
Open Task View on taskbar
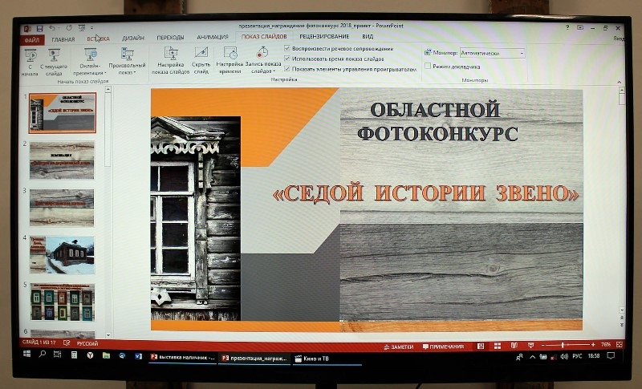(57, 355)
